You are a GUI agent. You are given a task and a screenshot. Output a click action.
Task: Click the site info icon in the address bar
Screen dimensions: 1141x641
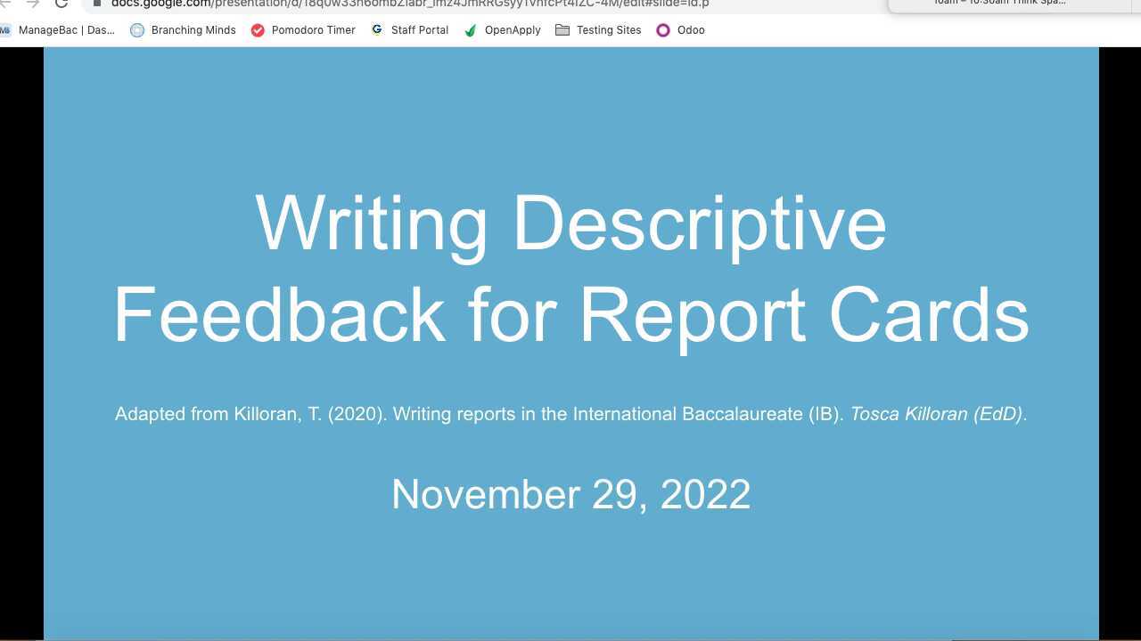point(96,4)
